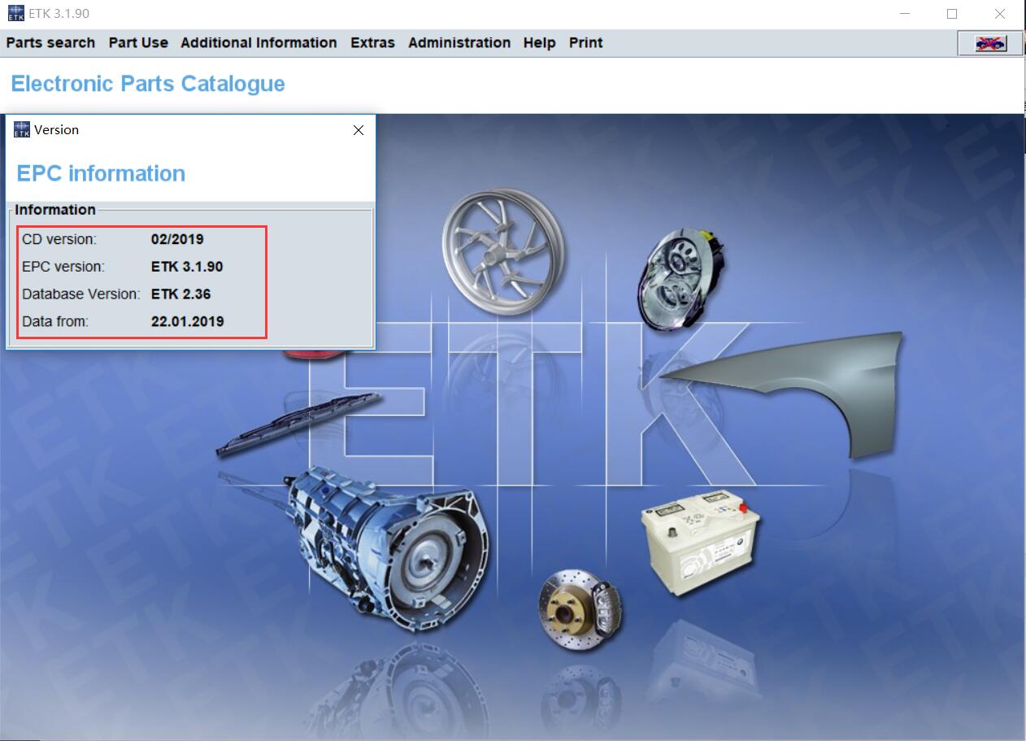Screen dimensions: 1026x741
Task: Click the 'Data from:' label
Action: tap(55, 321)
